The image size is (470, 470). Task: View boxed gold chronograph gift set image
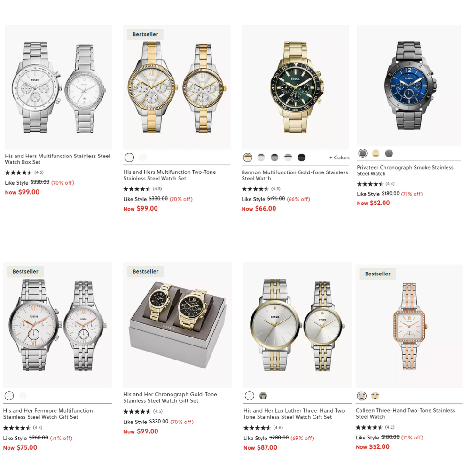coord(178,325)
